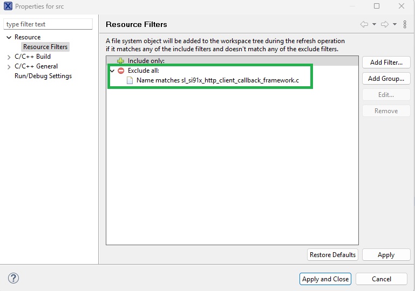
Task: Expand the C/C++ General node
Action: click(9, 66)
